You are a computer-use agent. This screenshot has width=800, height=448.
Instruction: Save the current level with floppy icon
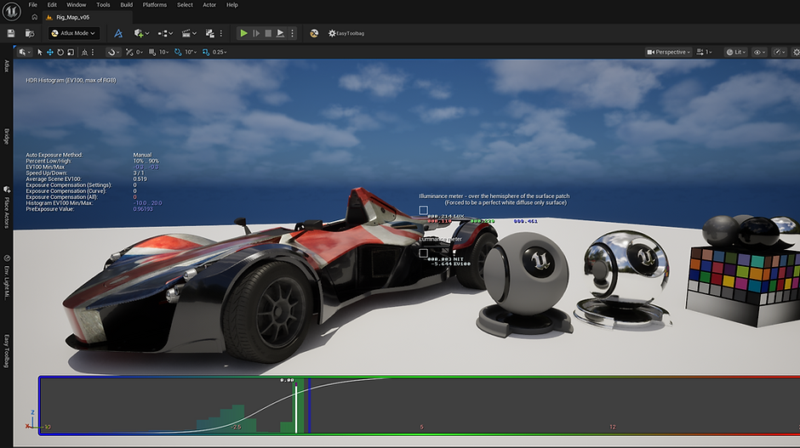11,33
